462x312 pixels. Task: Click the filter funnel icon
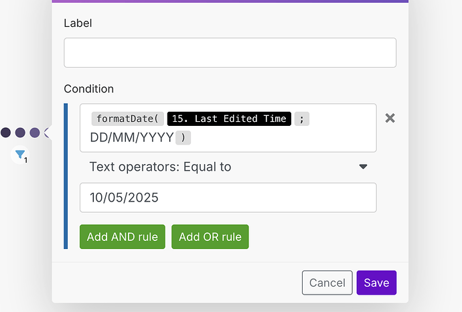coord(20,156)
